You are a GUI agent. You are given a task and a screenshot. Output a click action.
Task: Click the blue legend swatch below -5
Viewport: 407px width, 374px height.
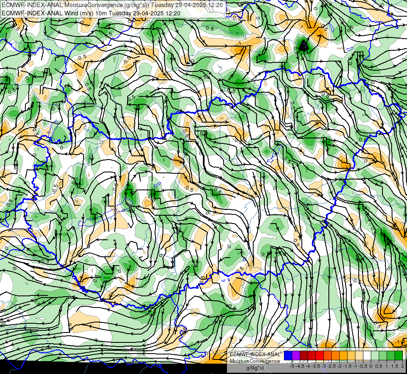(x=288, y=355)
